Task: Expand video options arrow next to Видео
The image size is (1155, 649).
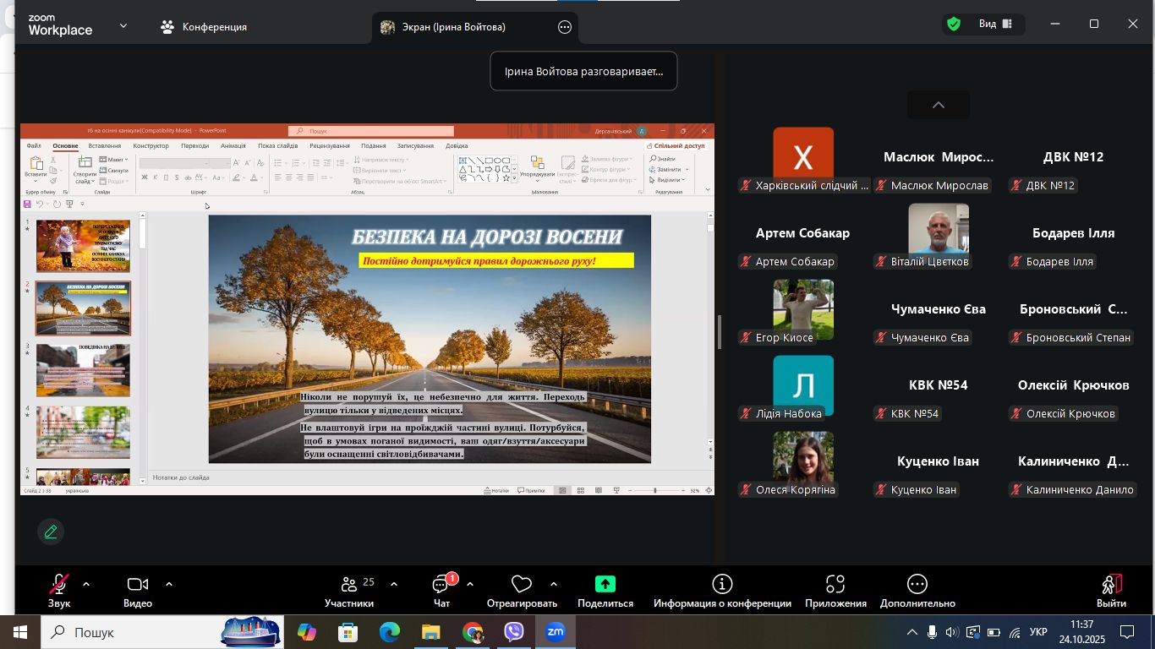Action: click(169, 584)
